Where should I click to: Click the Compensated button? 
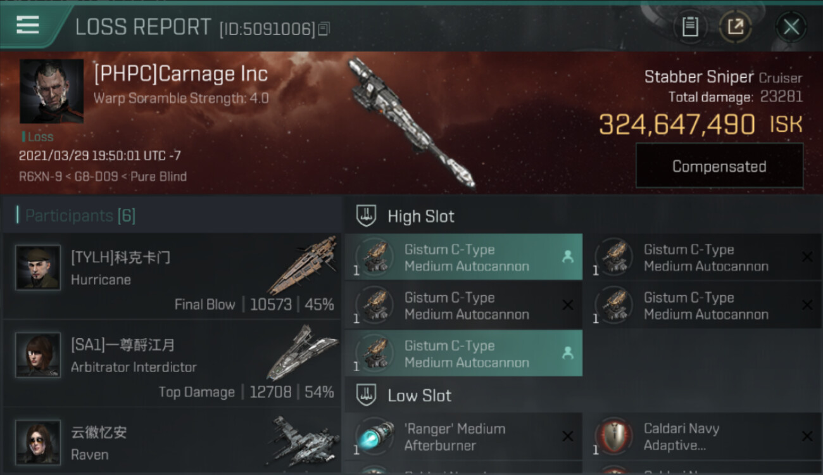(719, 166)
